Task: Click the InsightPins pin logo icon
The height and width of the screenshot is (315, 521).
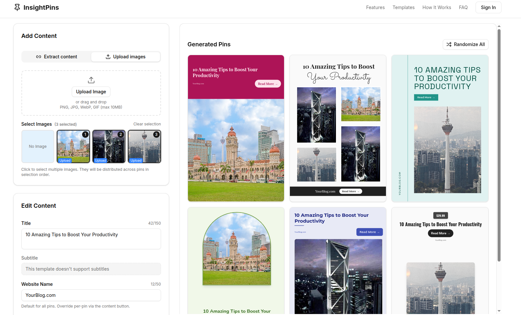Action: (x=17, y=7)
